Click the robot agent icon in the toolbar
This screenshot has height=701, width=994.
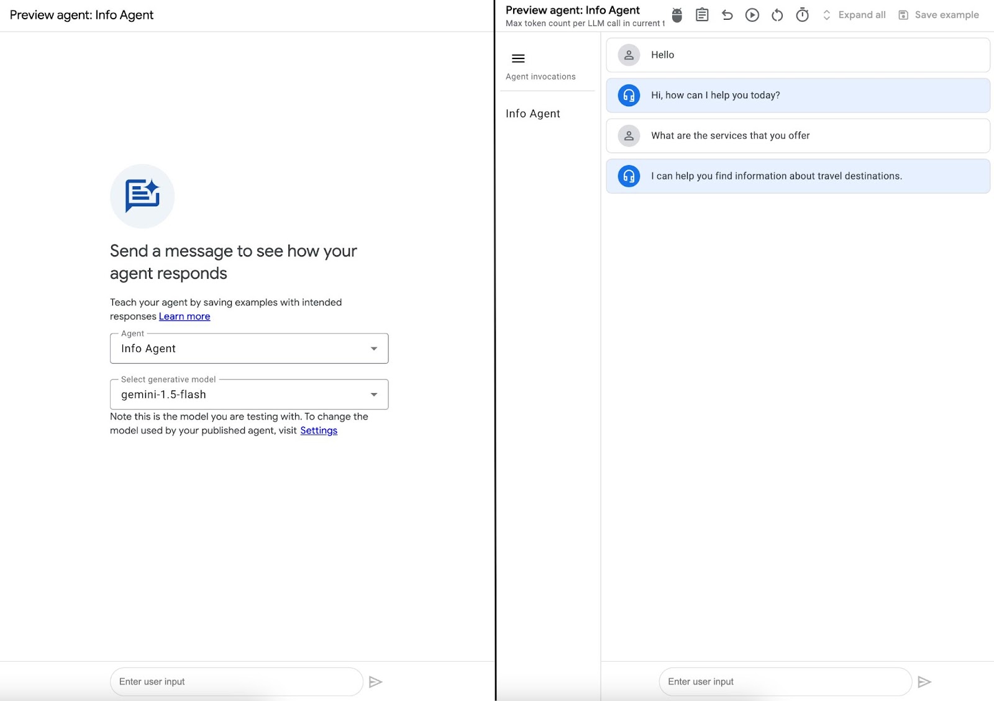(x=677, y=15)
